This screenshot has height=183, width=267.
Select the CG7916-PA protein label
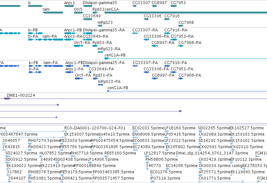pos(176,63)
